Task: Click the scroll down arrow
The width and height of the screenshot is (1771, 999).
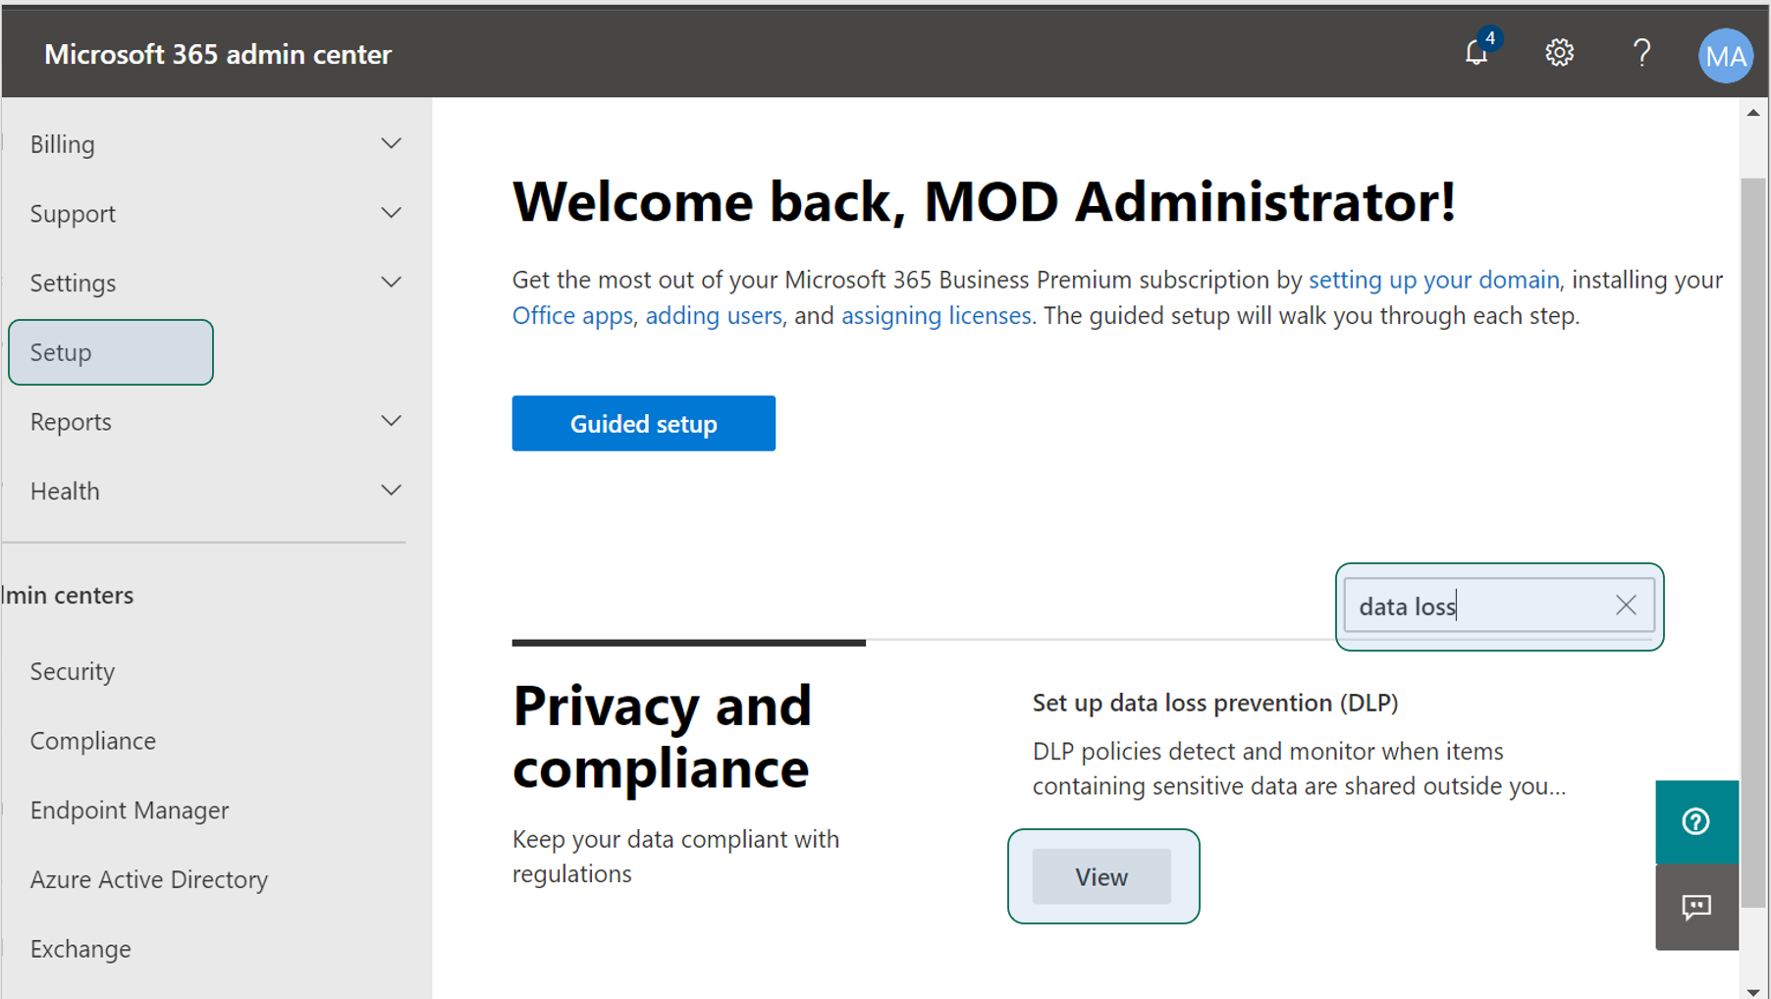Action: point(1753,991)
